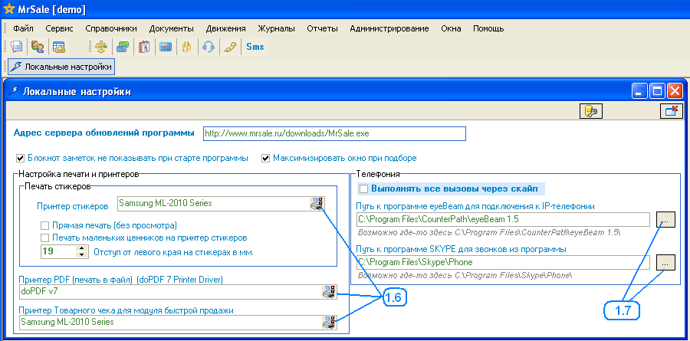Image resolution: width=690 pixels, height=341 pixels.
Task: Increase left margin stepper up arrow
Action: (x=82, y=248)
